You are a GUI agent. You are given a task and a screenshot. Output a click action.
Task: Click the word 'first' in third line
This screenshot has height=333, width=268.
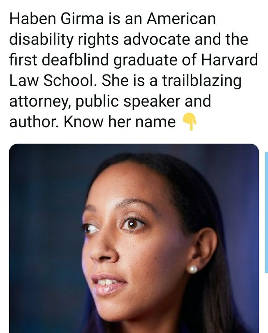point(23,60)
